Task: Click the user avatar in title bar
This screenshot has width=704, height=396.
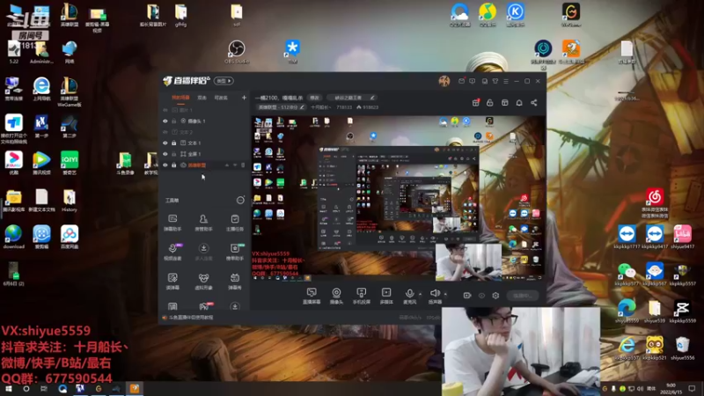Action: (x=444, y=81)
